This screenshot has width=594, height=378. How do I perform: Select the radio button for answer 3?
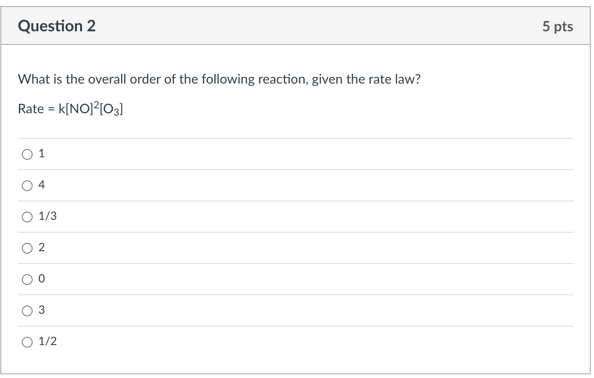coord(27,310)
